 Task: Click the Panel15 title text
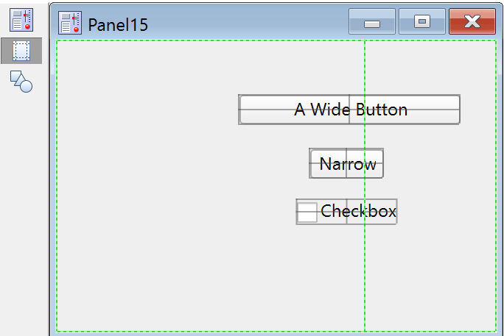[x=118, y=24]
